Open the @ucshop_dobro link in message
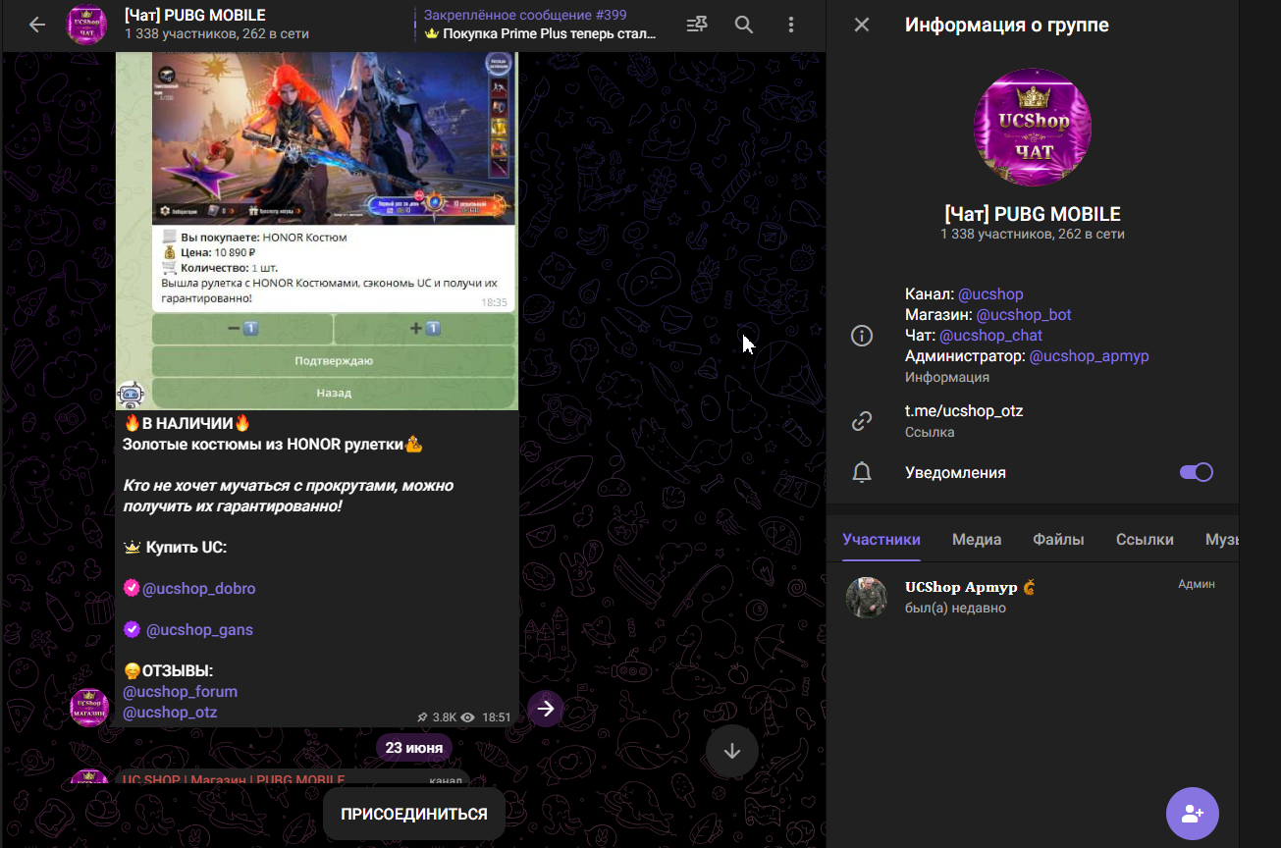The width and height of the screenshot is (1281, 848). tap(199, 589)
